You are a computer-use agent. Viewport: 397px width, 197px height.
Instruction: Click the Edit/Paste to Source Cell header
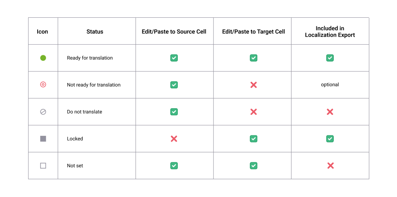(174, 31)
